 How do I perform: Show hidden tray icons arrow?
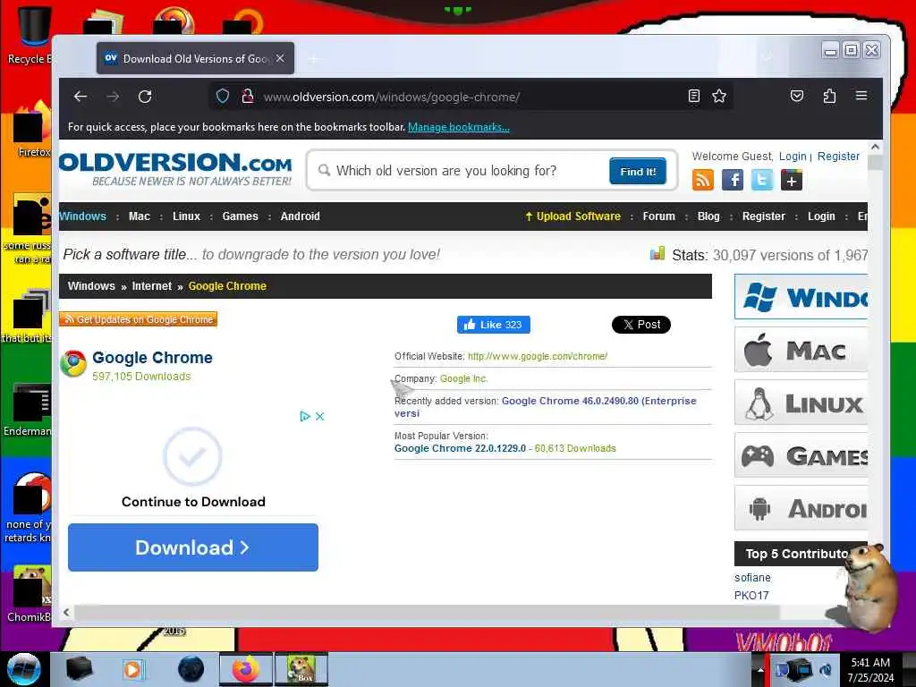(760, 670)
